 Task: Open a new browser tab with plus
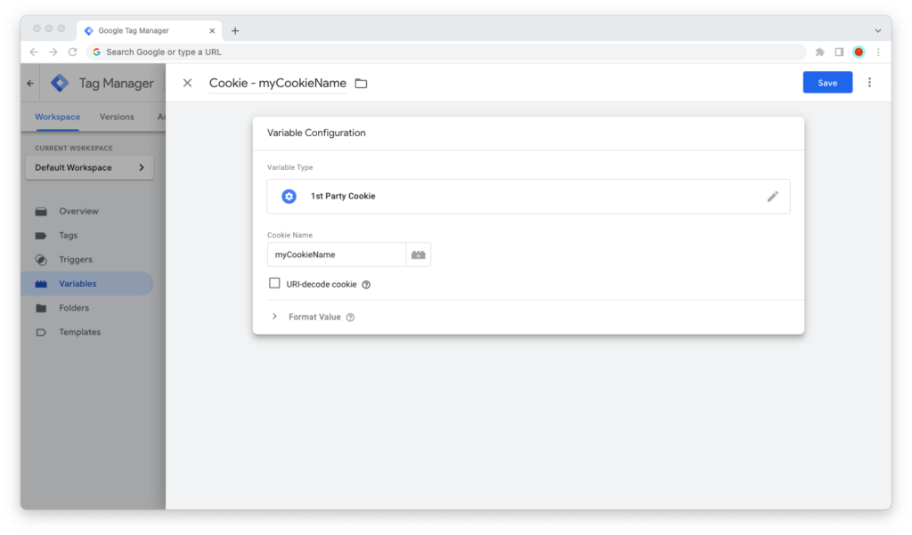click(235, 31)
